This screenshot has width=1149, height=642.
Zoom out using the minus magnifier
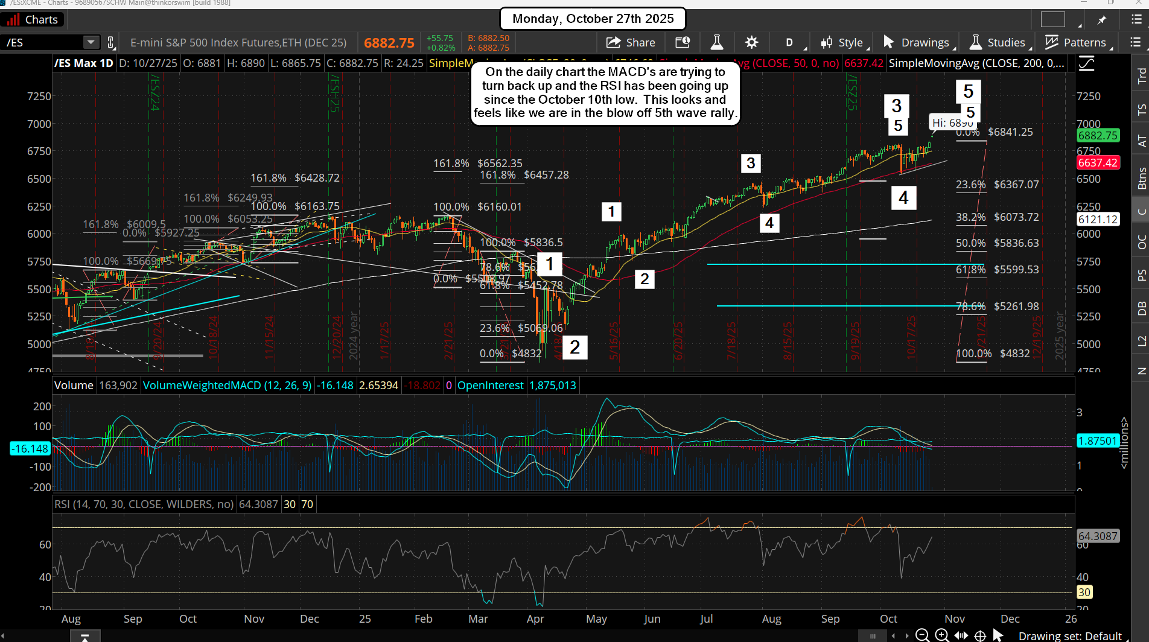922,635
